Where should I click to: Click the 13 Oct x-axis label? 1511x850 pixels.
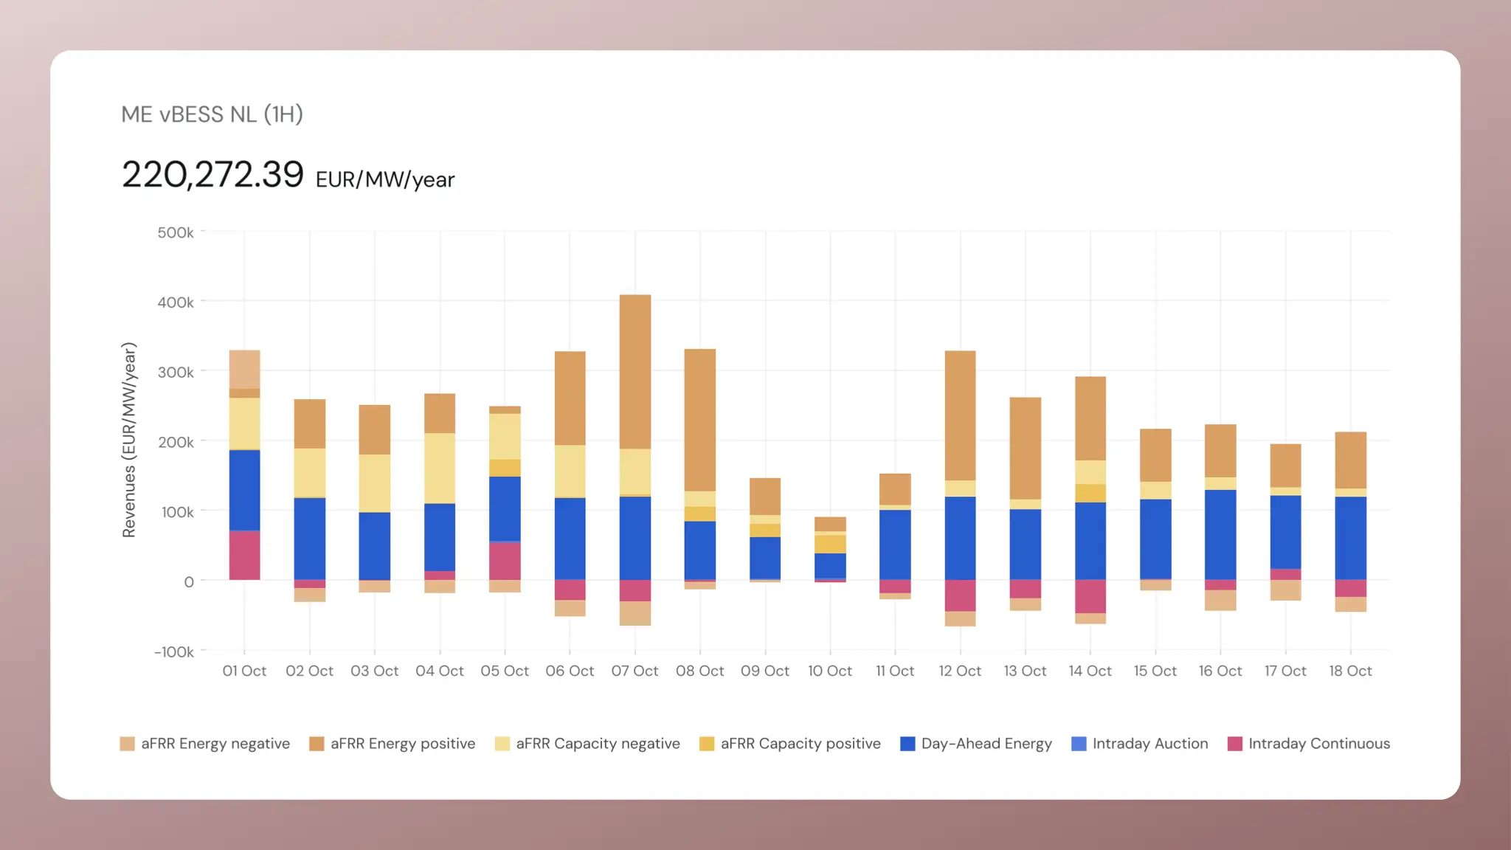click(x=1026, y=671)
